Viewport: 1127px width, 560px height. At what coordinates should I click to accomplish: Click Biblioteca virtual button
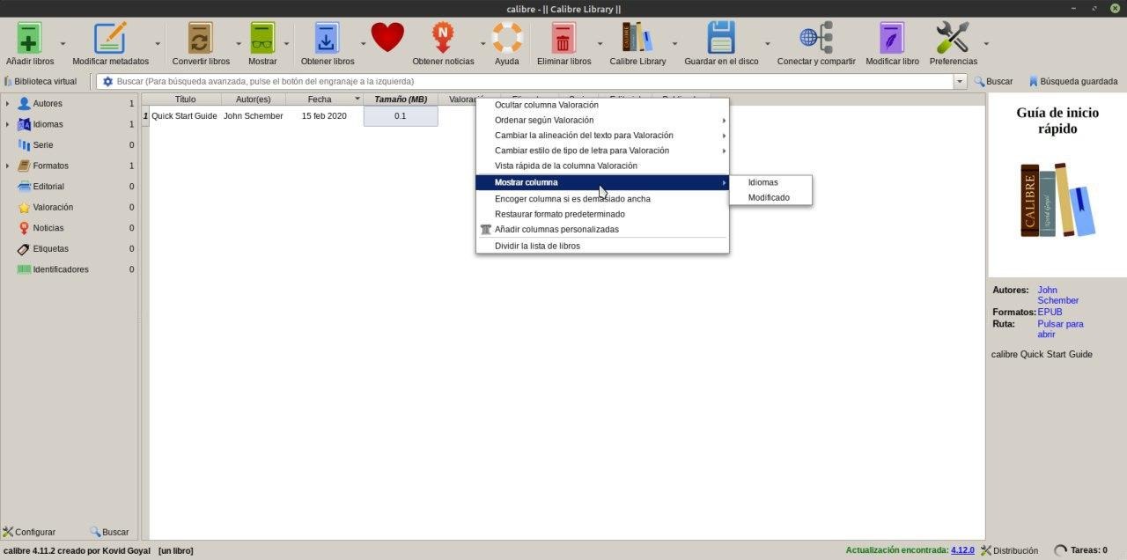(x=40, y=81)
